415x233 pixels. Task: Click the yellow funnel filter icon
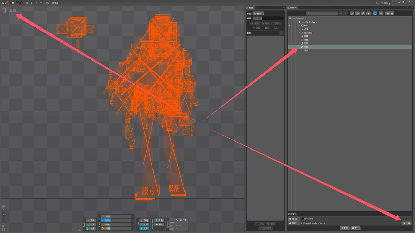pos(368,14)
